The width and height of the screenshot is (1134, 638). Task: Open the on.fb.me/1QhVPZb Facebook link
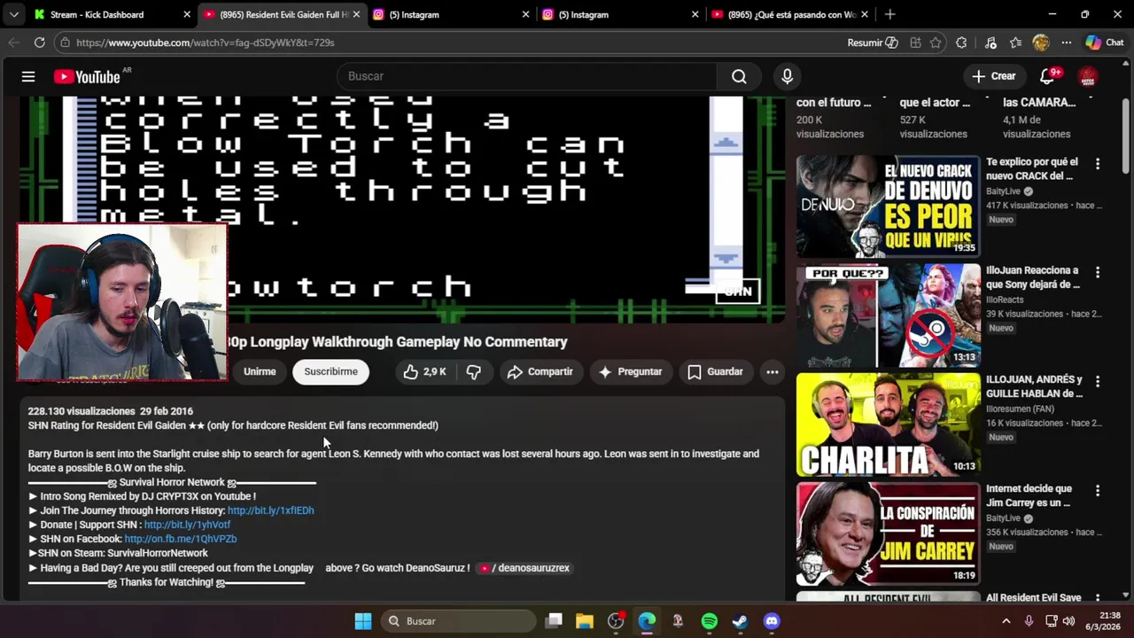pos(180,539)
